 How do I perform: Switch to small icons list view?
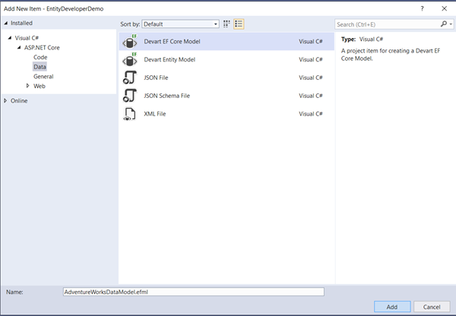[239, 24]
